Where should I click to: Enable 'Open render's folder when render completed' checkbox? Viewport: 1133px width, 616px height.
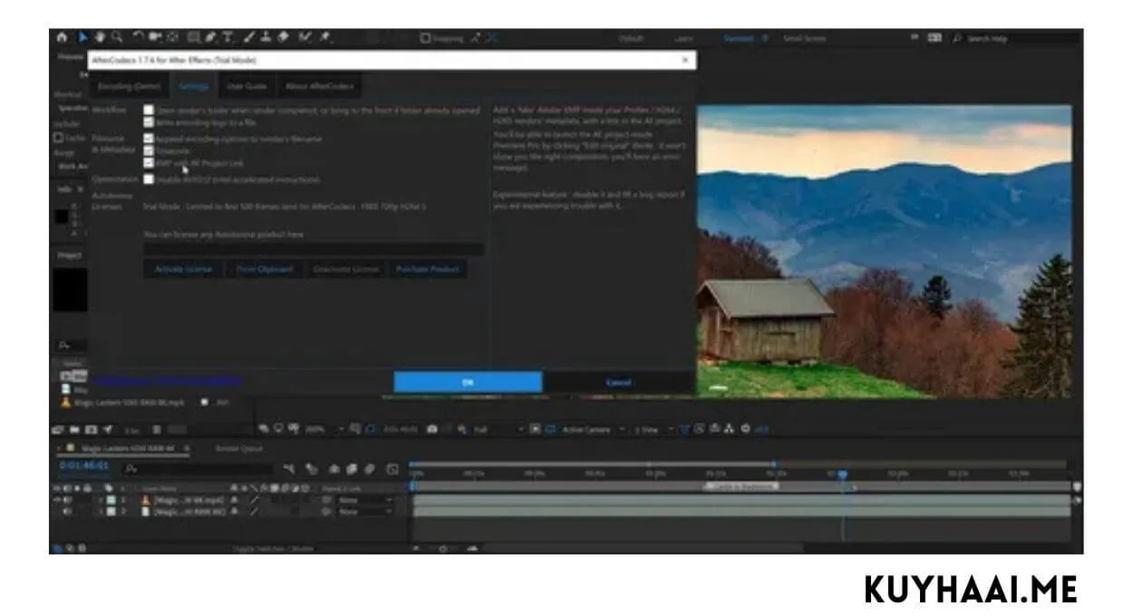click(149, 111)
